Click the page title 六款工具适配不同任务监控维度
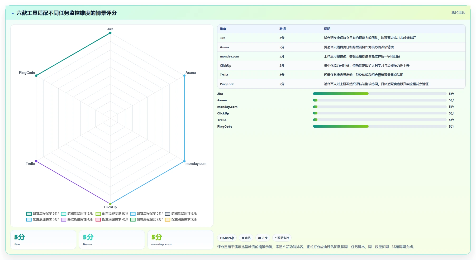Image resolution: width=476 pixels, height=260 pixels. point(66,13)
